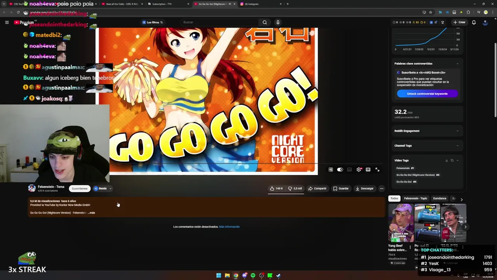Image resolution: width=497 pixels, height=280 pixels.
Task: Open the notifications bell
Action: 474,22
